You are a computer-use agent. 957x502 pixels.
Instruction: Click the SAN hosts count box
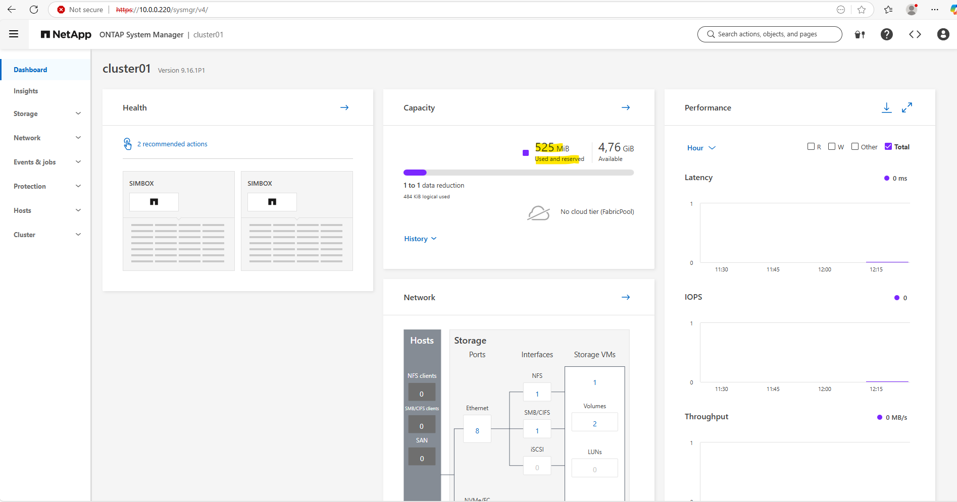point(422,457)
